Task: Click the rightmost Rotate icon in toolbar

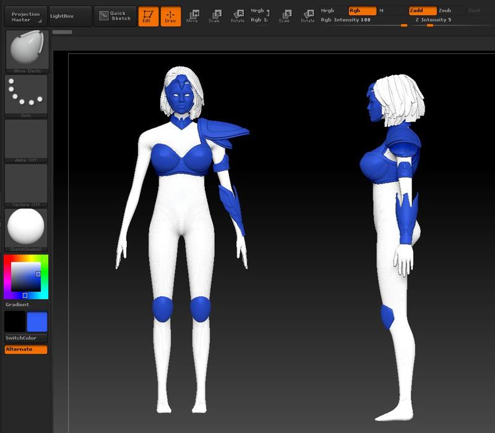Action: (307, 16)
